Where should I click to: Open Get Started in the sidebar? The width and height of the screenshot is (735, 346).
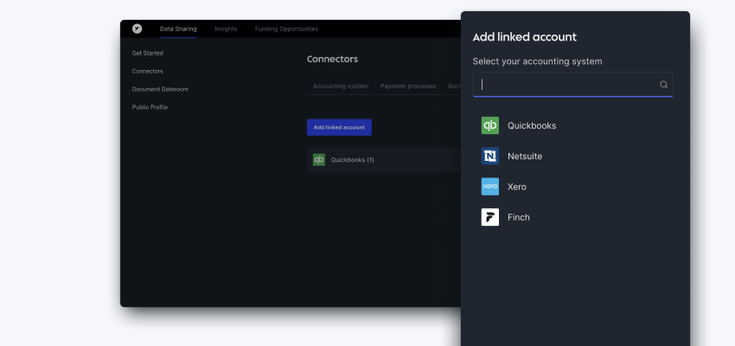[148, 53]
